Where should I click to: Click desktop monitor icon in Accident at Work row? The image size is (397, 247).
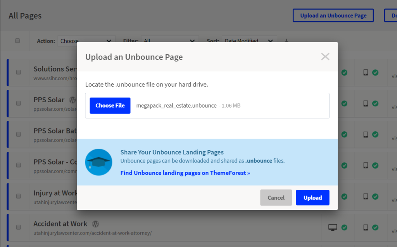point(332,227)
